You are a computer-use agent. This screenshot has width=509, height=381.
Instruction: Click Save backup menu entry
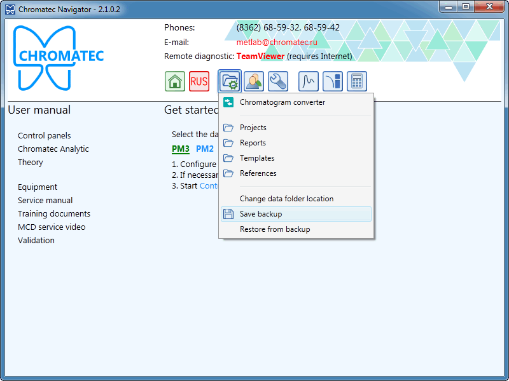tap(261, 214)
